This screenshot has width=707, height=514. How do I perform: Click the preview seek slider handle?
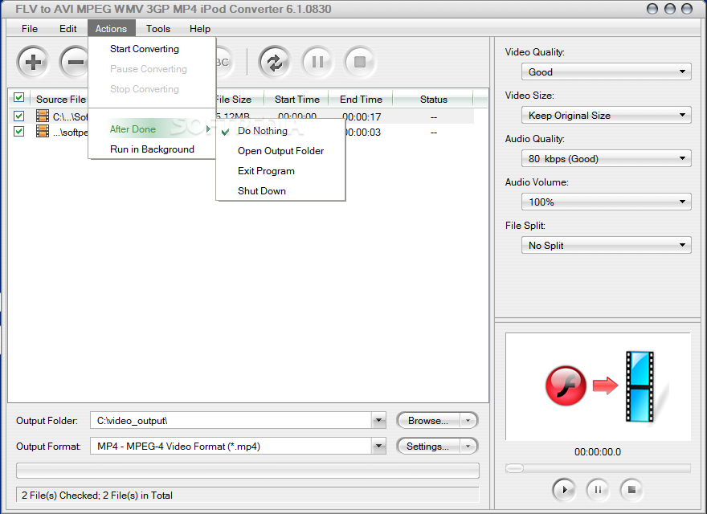click(x=514, y=468)
